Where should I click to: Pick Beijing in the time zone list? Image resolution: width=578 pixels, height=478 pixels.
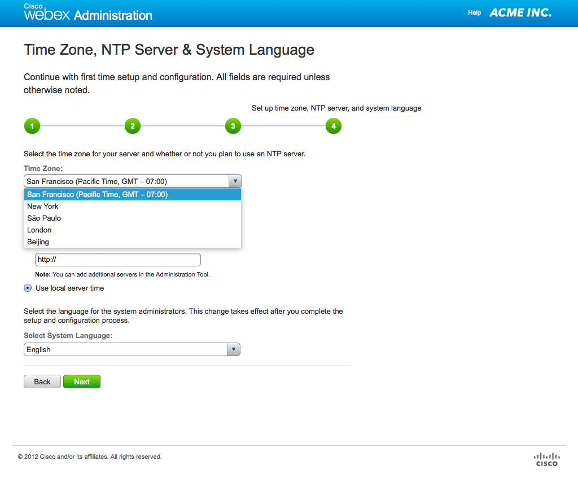point(38,242)
